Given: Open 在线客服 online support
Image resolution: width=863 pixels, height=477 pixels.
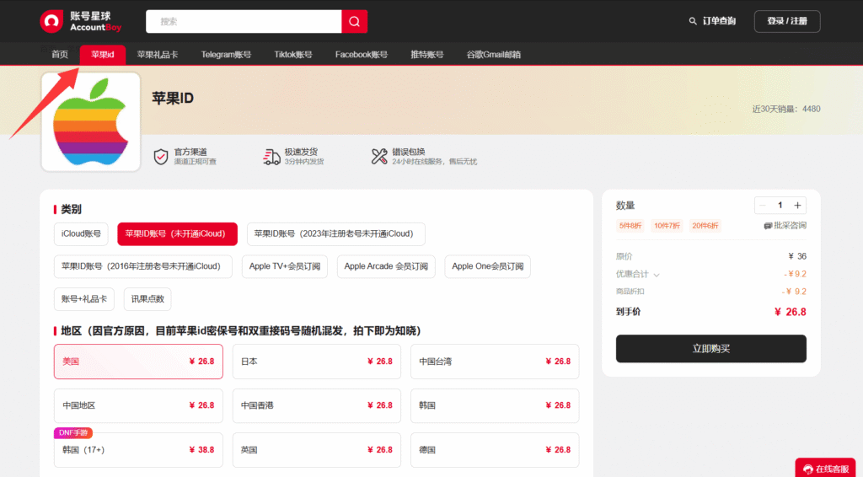Looking at the screenshot, I should 826,469.
